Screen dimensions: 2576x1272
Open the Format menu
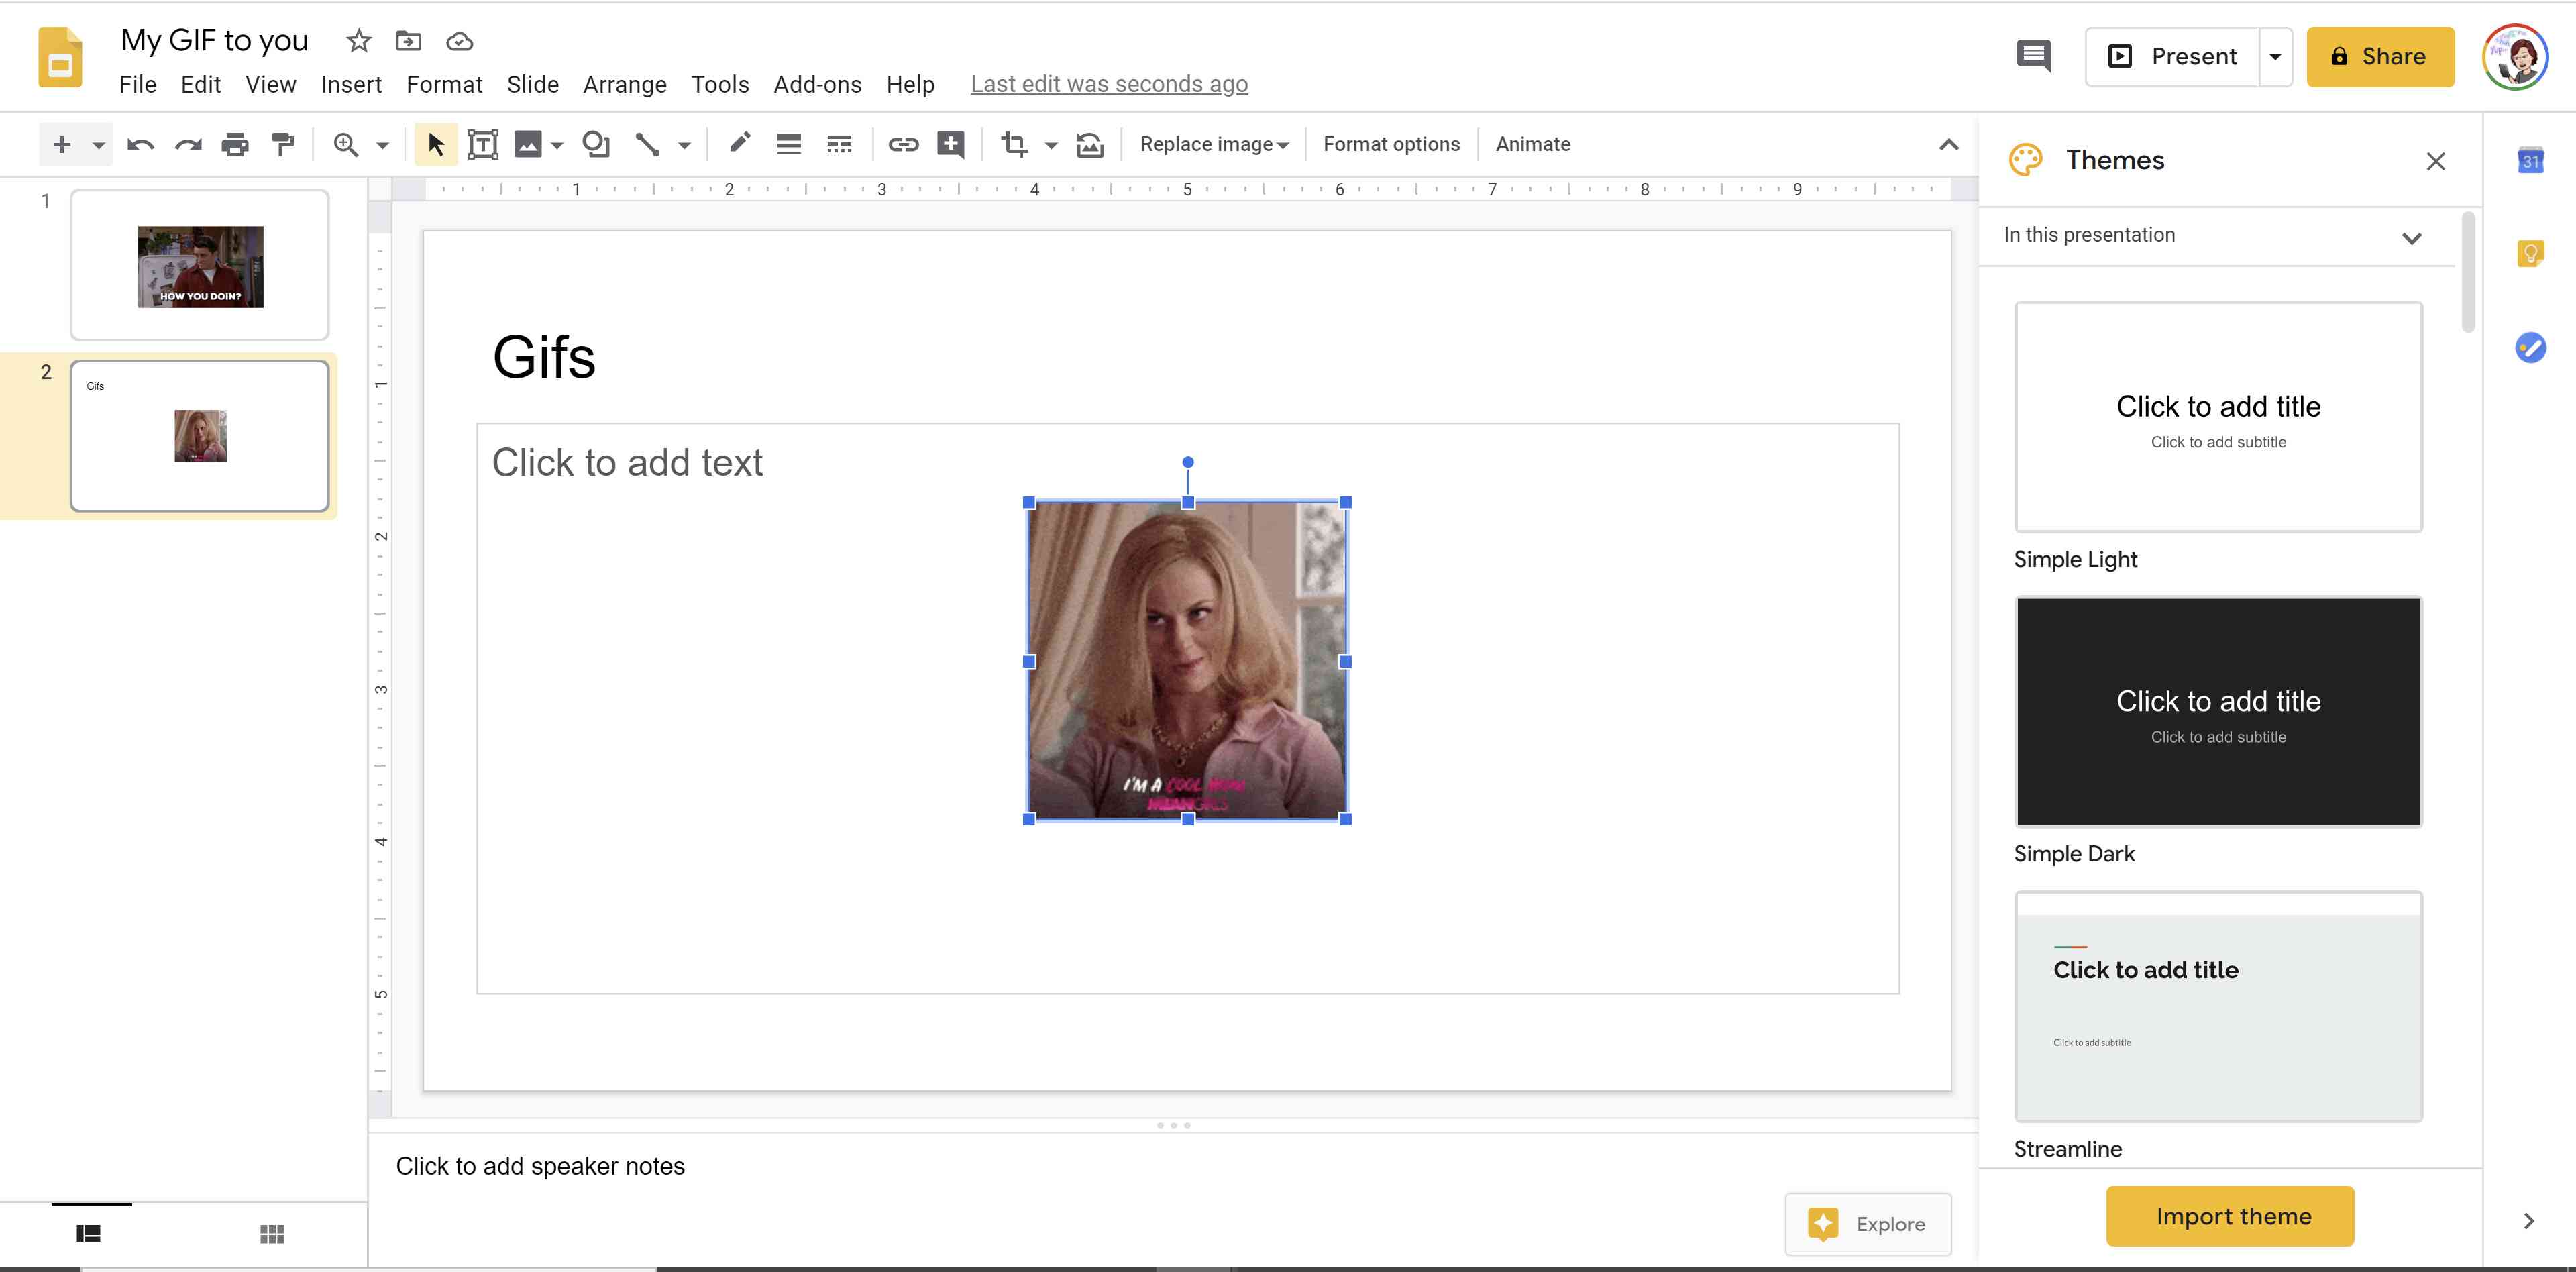pyautogui.click(x=444, y=85)
